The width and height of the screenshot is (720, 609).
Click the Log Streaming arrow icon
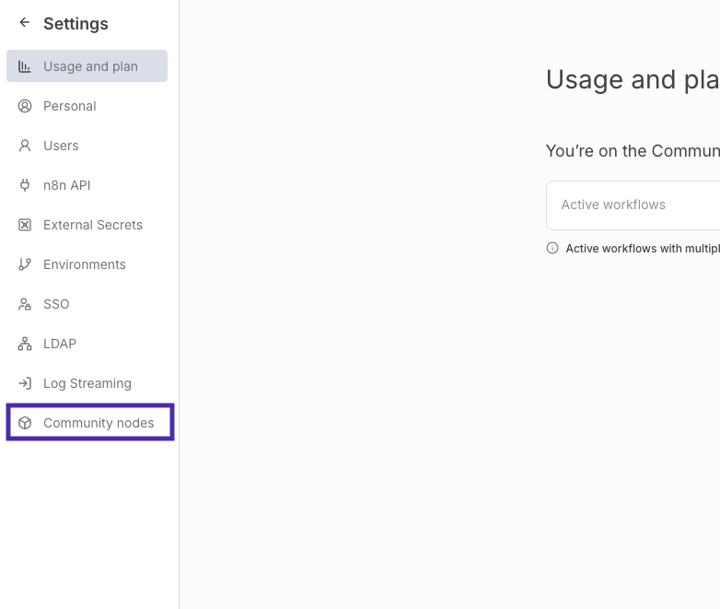25,383
